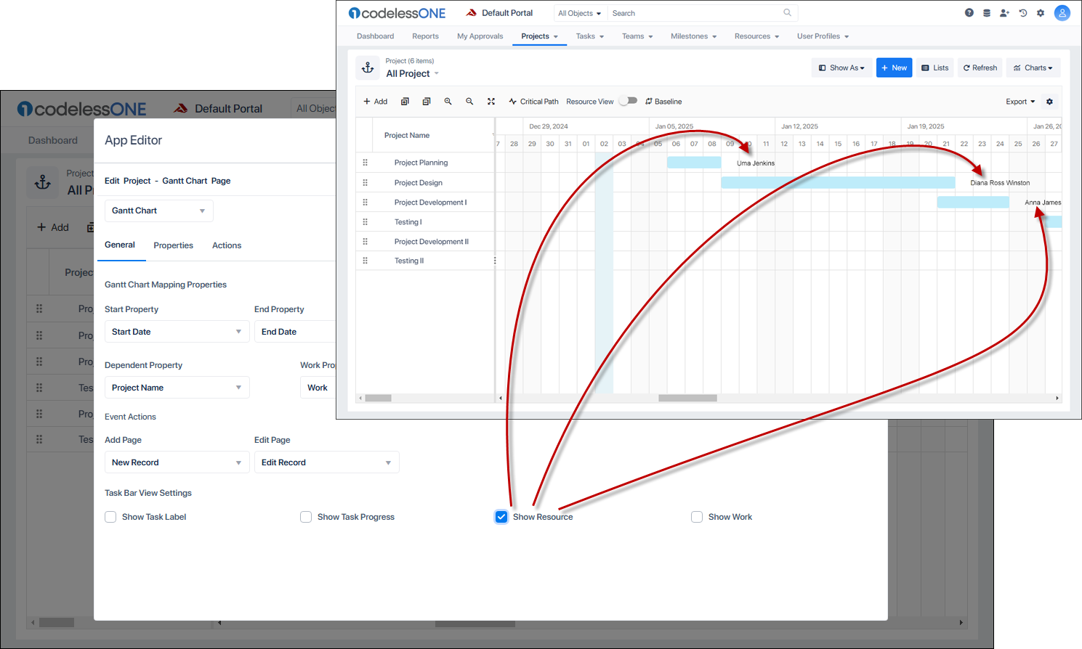1082x649 pixels.
Task: Switch to the Properties tab in App Editor
Action: point(173,245)
